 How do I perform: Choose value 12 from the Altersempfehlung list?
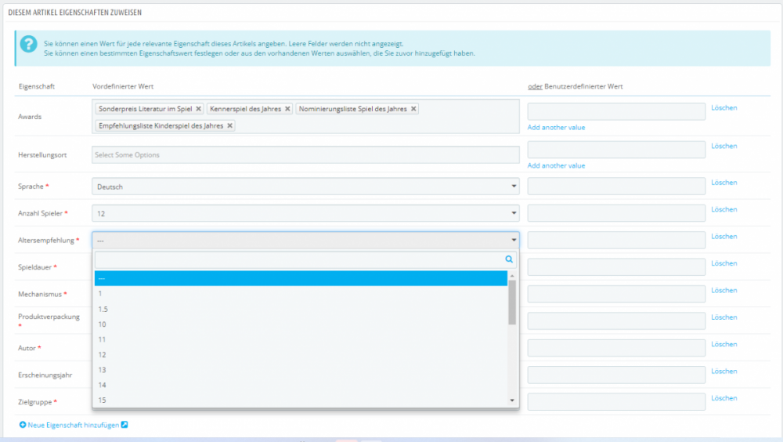pos(103,355)
